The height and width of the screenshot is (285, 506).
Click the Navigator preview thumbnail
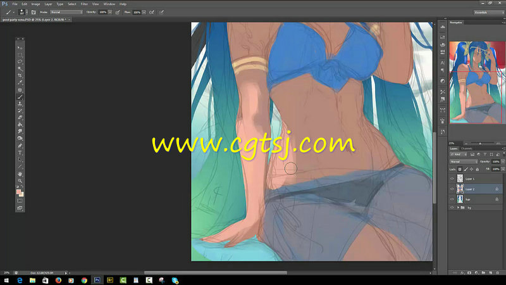point(476,82)
